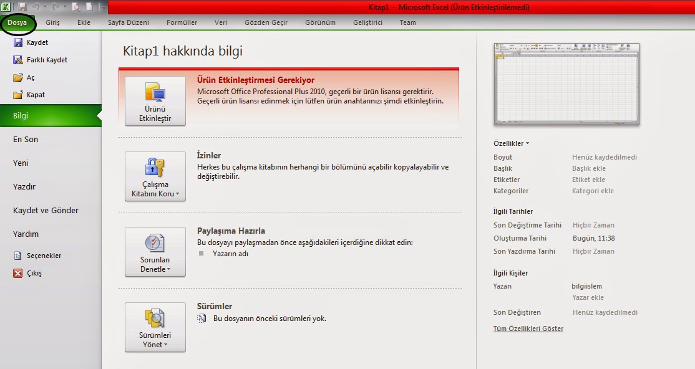Click the Tüm Özellikleri Göster link
This screenshot has width=695, height=369.
point(528,328)
